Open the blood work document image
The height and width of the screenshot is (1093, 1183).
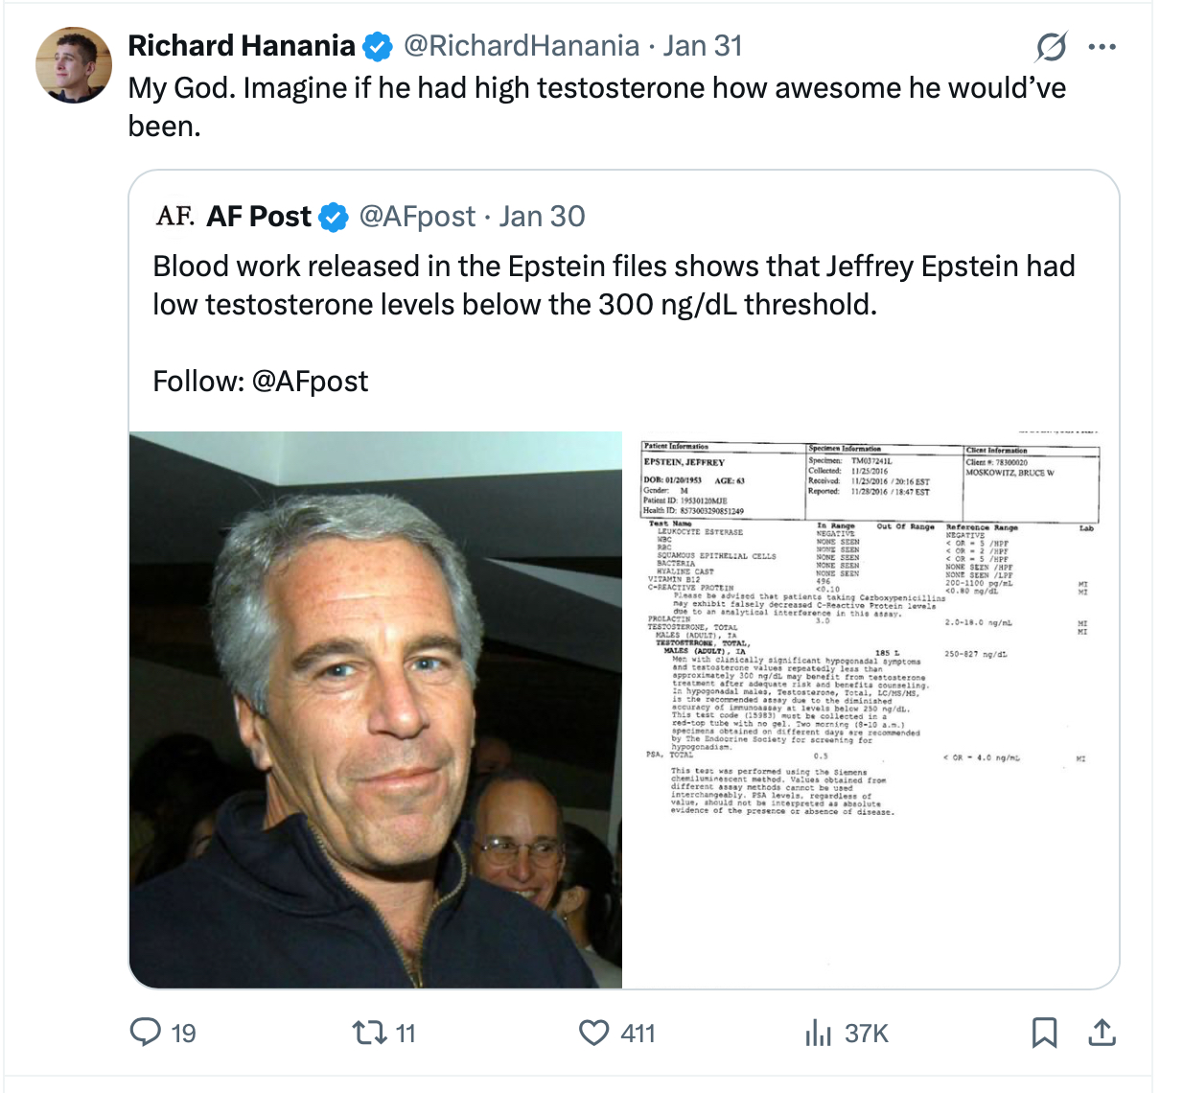coord(870,709)
